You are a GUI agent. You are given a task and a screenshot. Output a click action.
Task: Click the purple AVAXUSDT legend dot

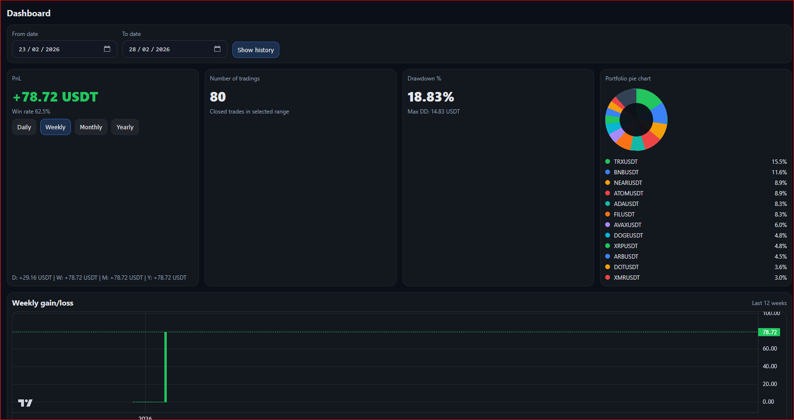(x=608, y=225)
